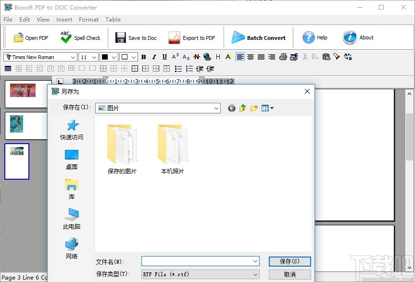
Task: Expand the 保存在 location dropdown
Action: [x=216, y=108]
